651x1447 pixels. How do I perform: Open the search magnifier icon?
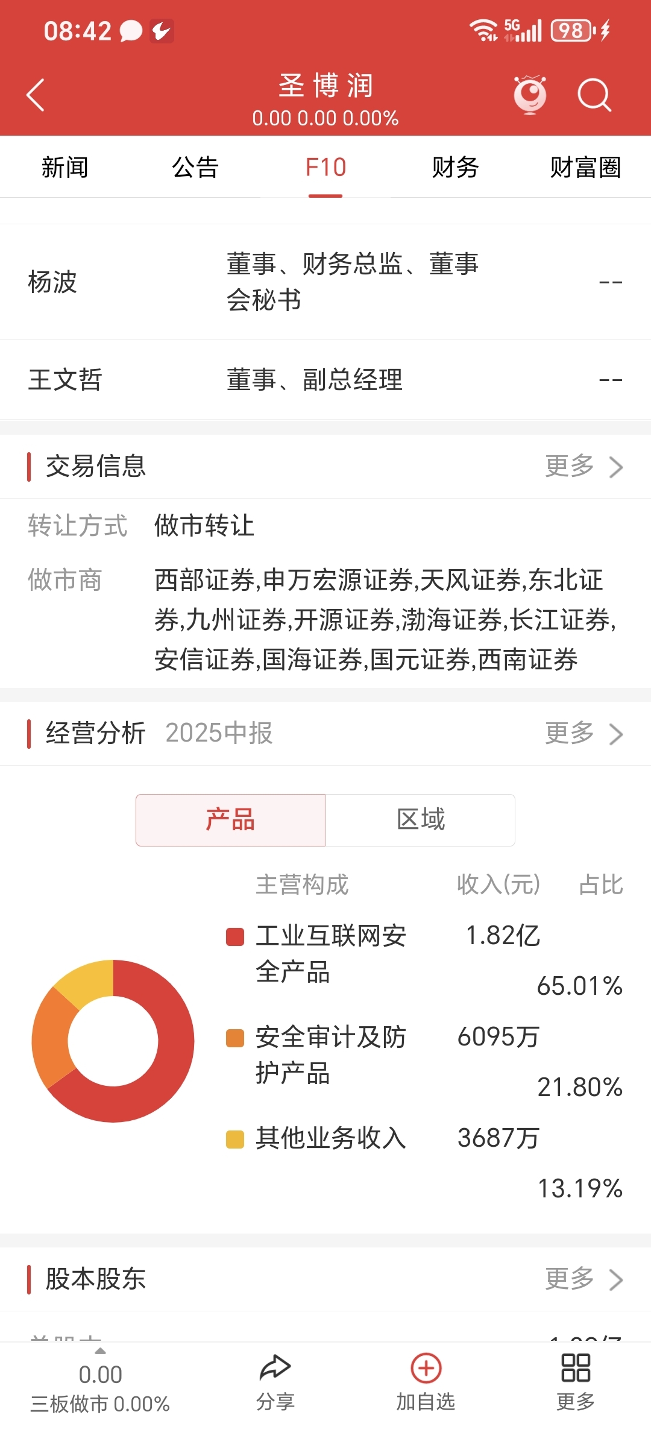tap(594, 95)
